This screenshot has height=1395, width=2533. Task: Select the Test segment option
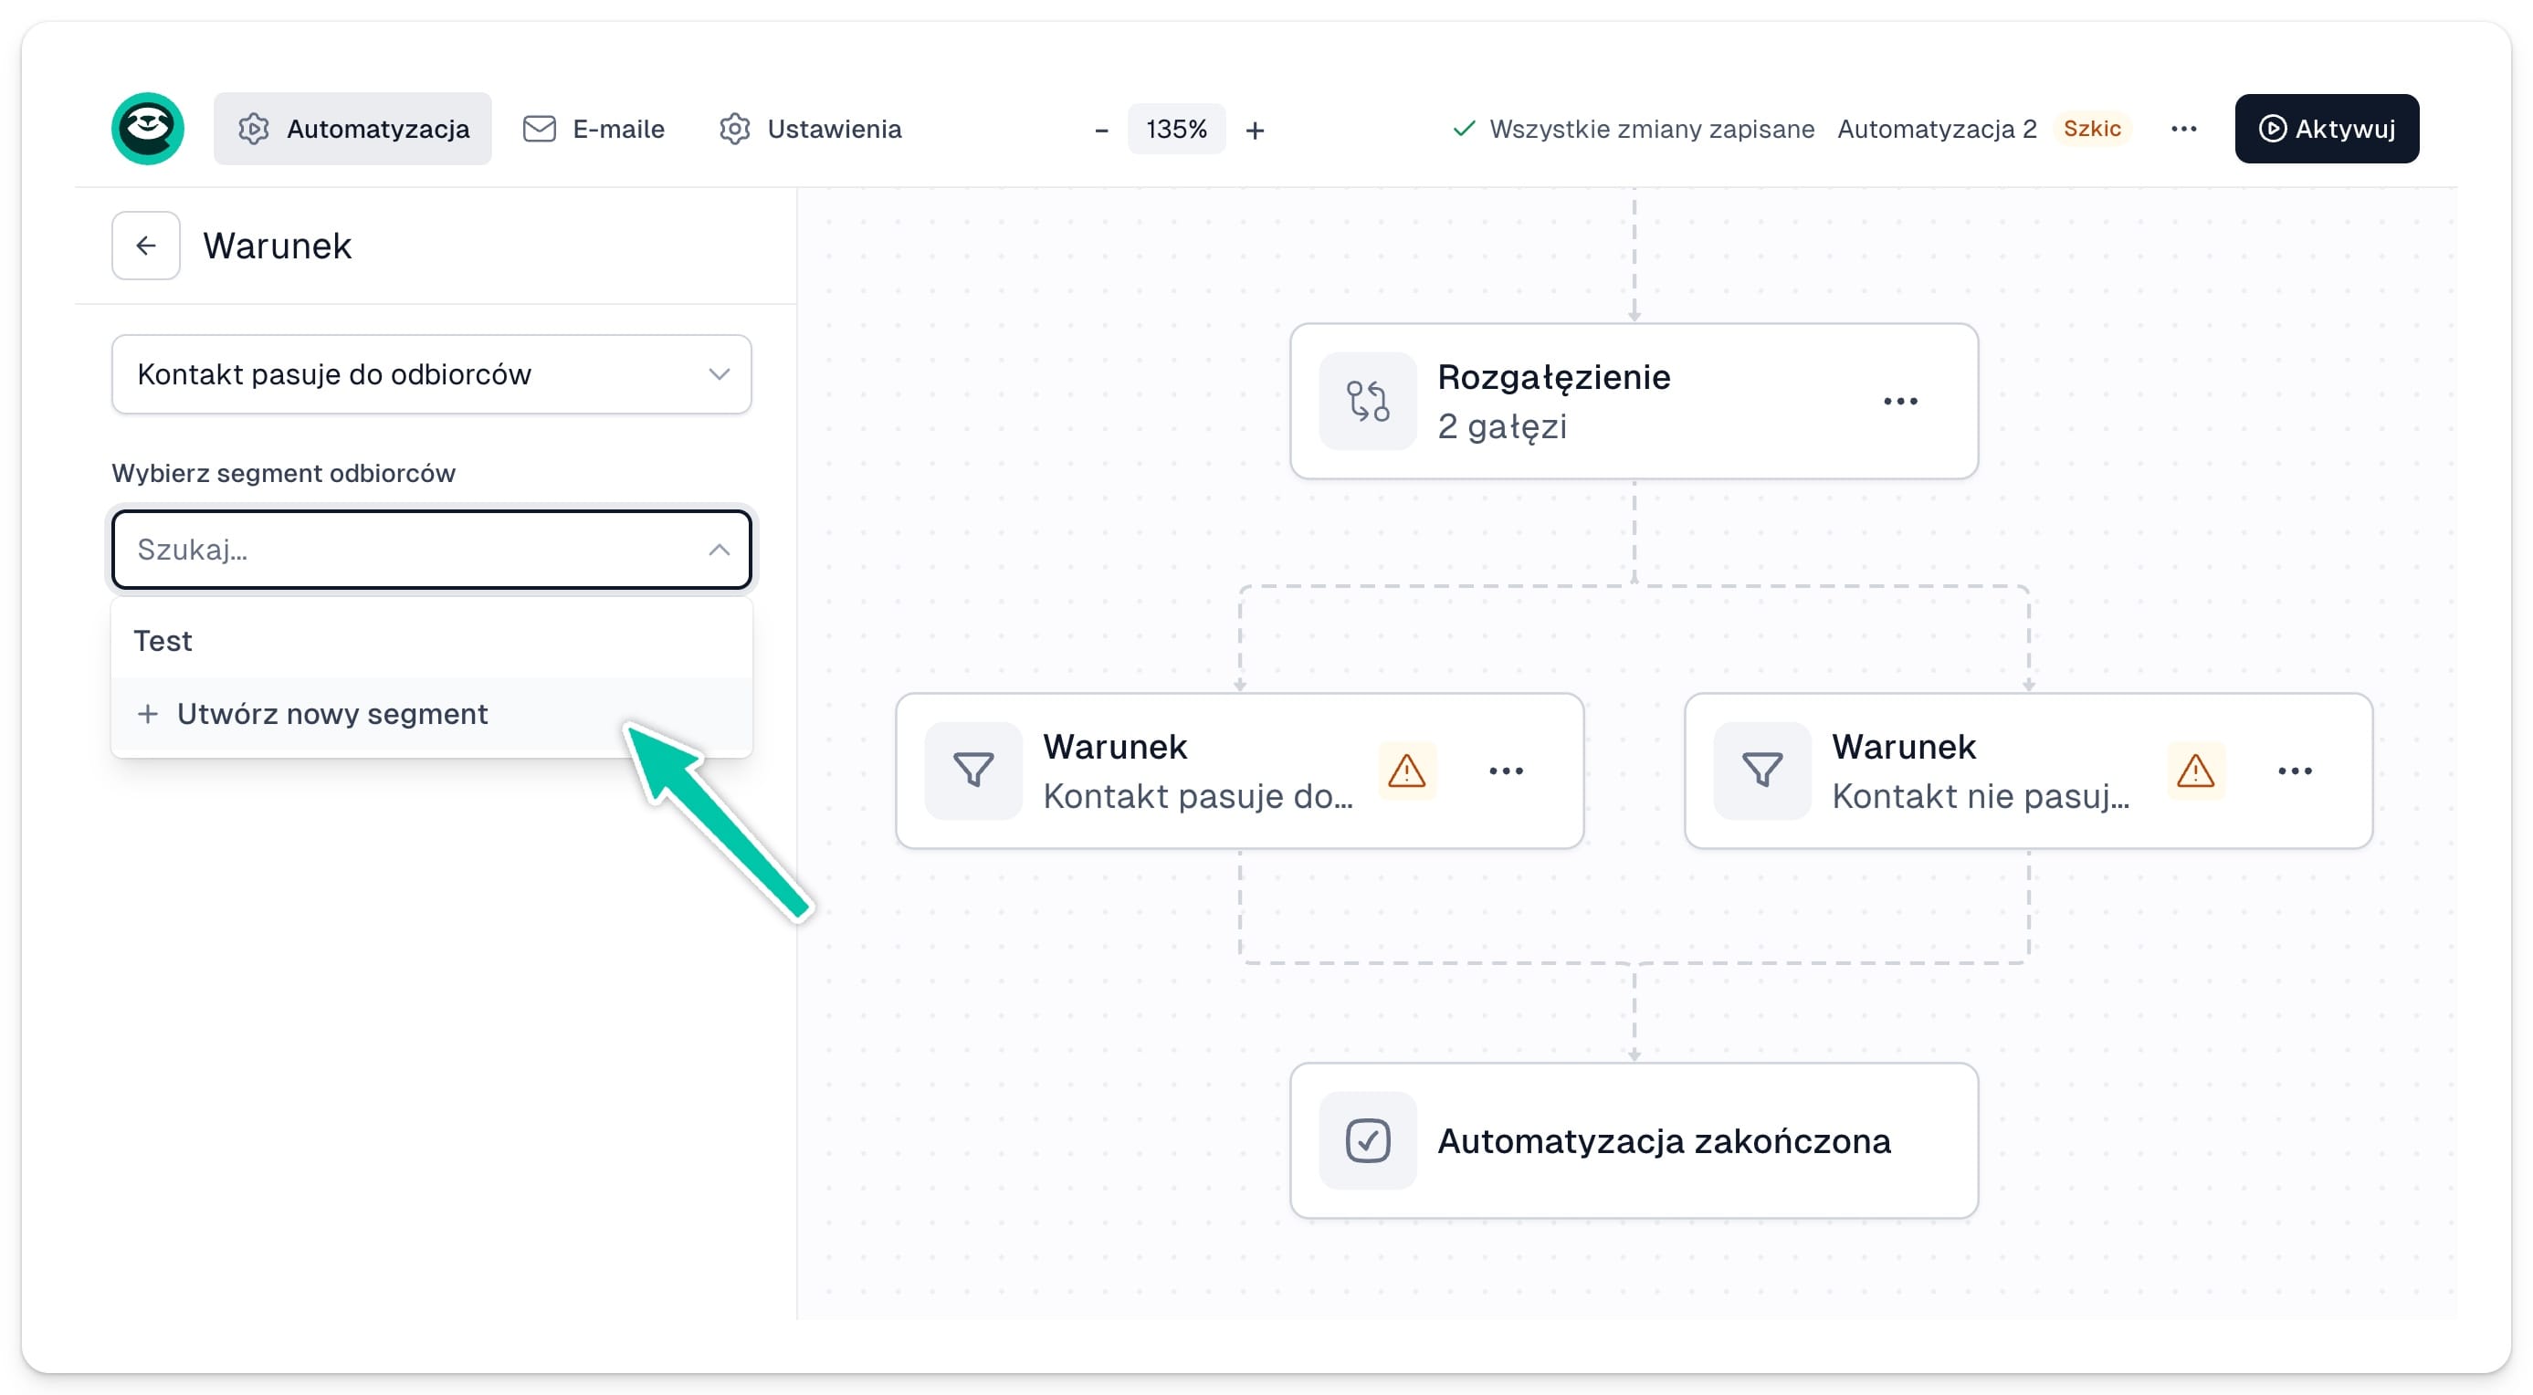[432, 641]
